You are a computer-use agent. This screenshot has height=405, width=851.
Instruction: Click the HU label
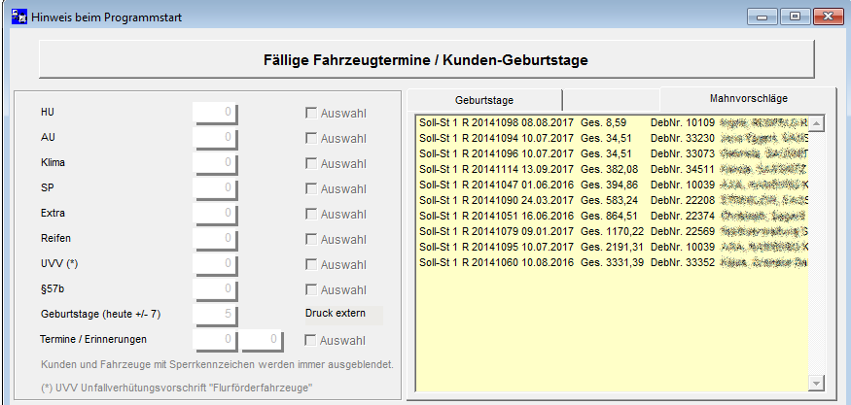(x=48, y=113)
